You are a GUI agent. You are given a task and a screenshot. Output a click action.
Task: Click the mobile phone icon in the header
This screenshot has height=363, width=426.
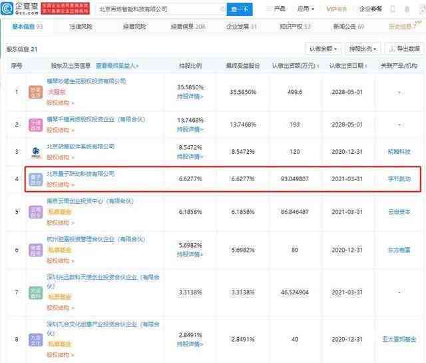click(x=393, y=9)
